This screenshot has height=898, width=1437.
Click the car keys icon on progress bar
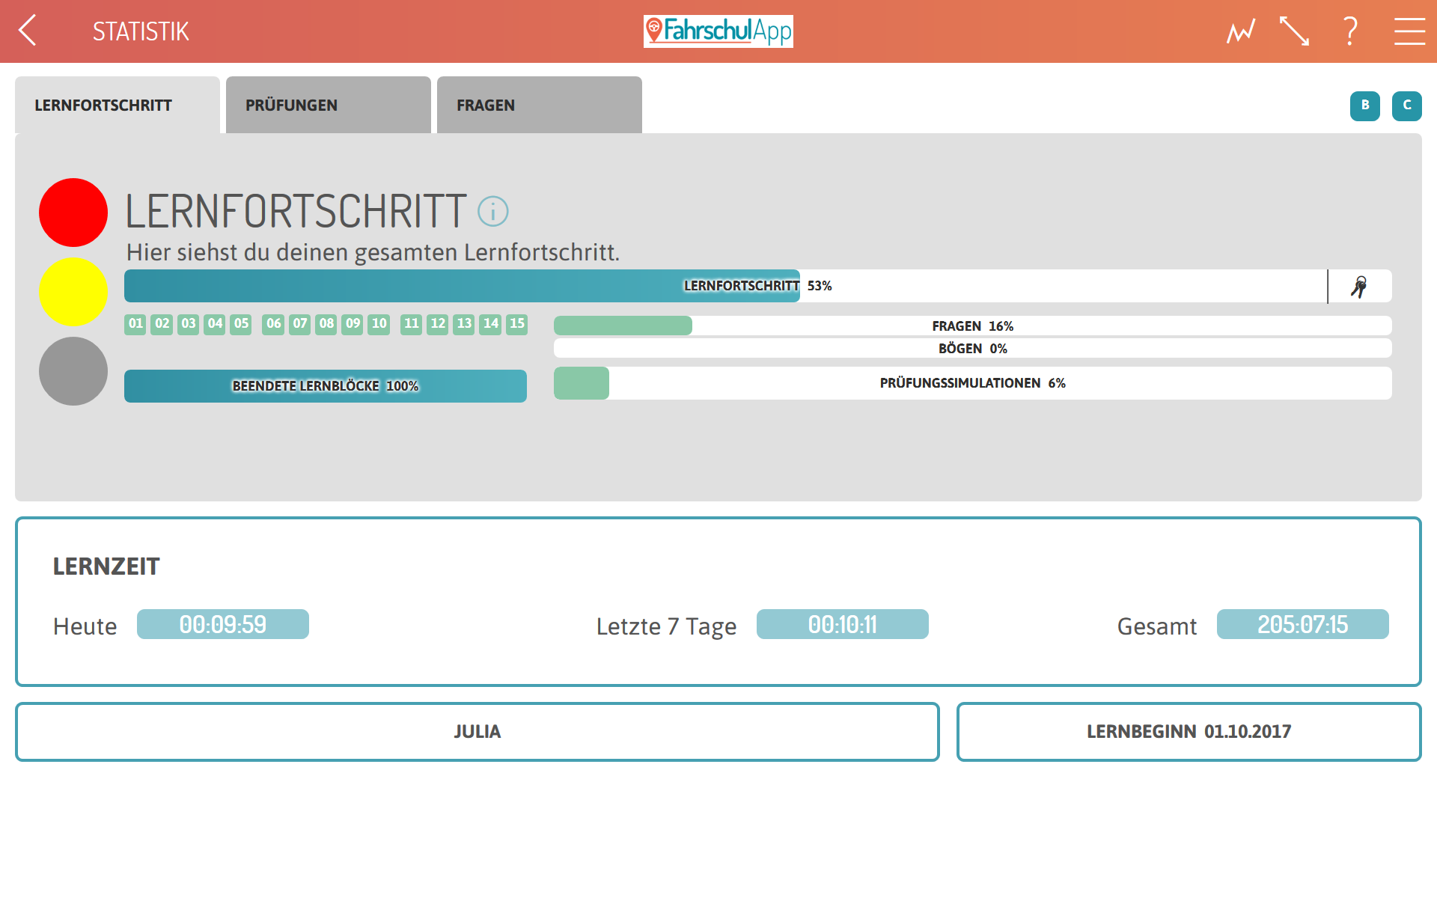click(1359, 287)
